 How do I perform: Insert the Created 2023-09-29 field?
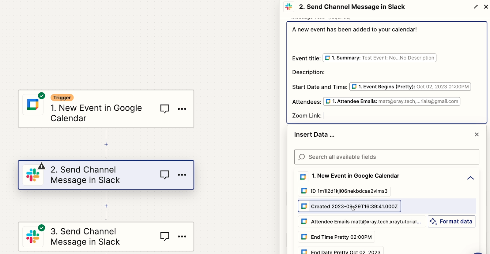(x=349, y=206)
